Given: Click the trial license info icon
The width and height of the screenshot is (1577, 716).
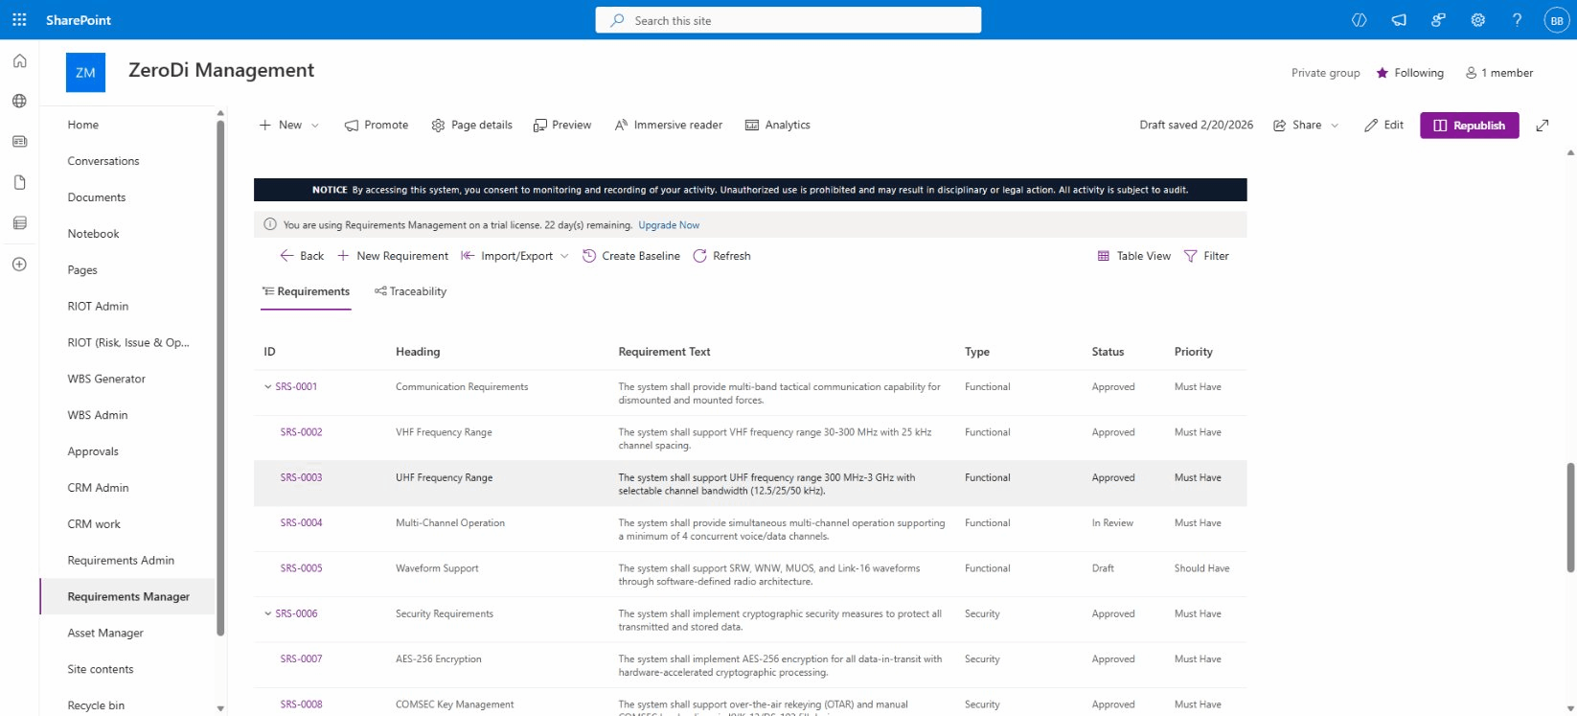Looking at the screenshot, I should point(270,225).
